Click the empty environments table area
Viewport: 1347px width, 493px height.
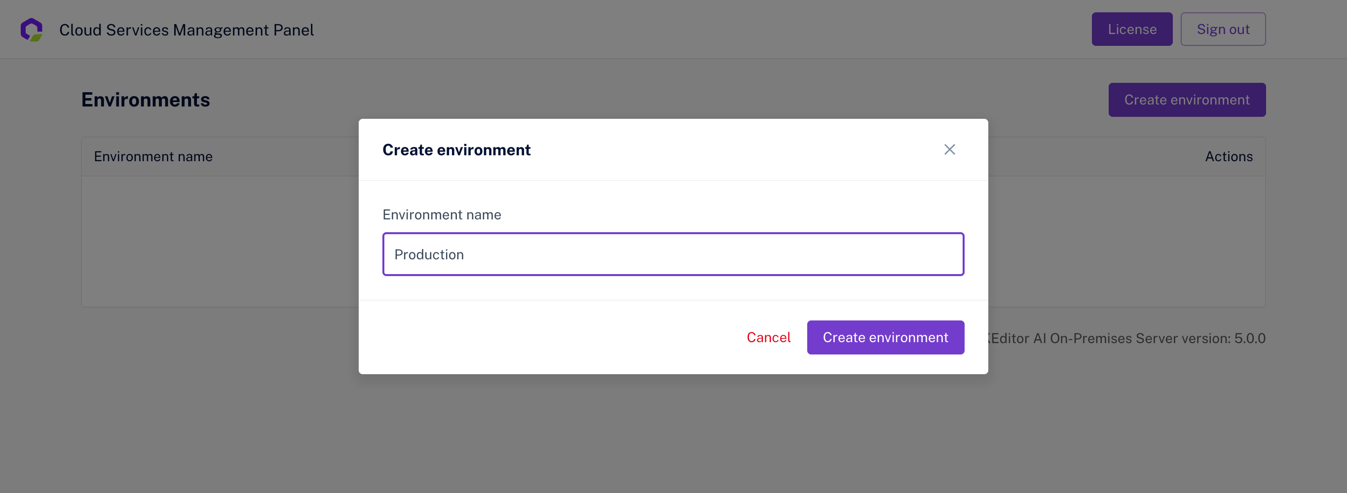209,240
